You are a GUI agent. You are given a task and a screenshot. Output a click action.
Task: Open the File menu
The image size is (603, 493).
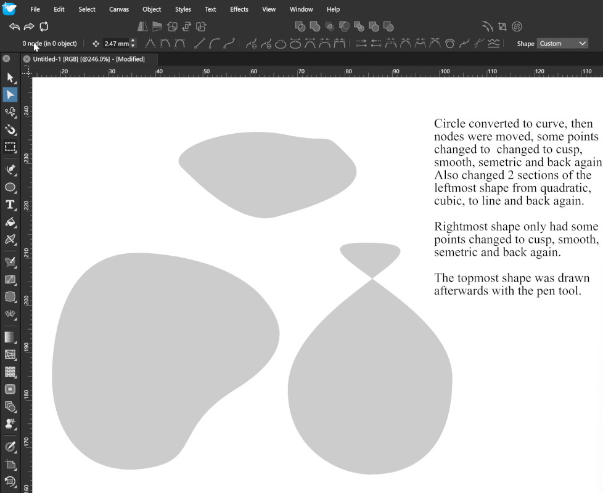35,9
